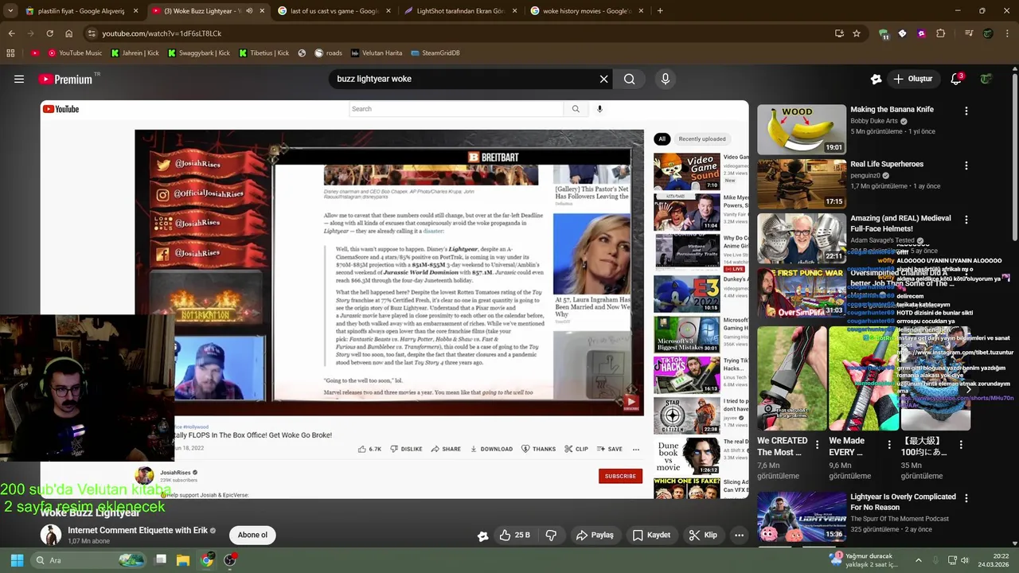Open options for Making the Banana Knife
1019x573 pixels.
coord(966,111)
